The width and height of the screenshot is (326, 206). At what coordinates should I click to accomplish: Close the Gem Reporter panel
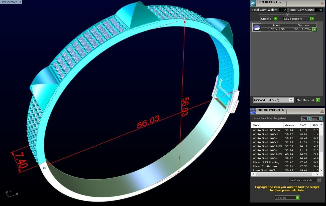pos(322,3)
